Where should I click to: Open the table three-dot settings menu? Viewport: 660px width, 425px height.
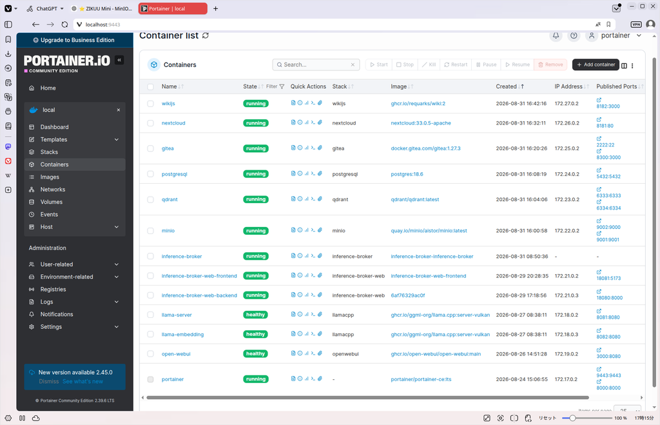point(632,65)
